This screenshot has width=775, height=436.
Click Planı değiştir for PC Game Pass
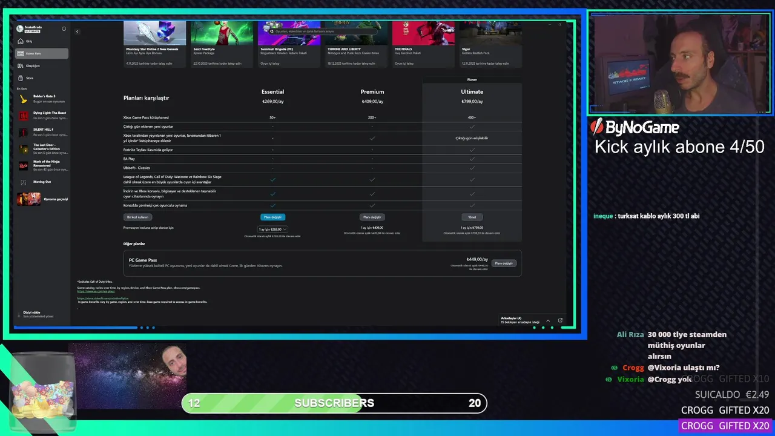pyautogui.click(x=504, y=263)
